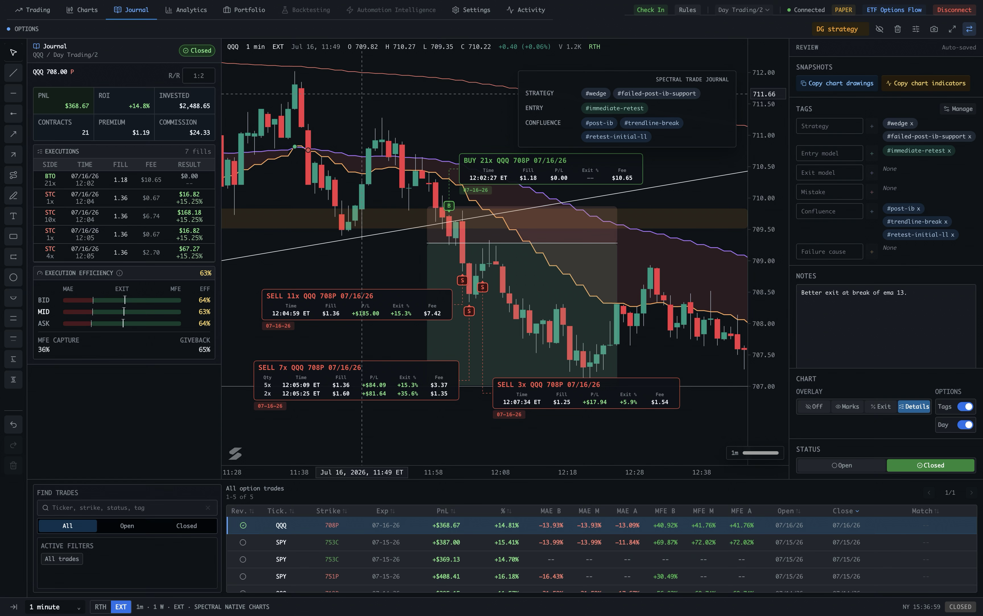The image size is (983, 616).
Task: Click the Check In button
Action: point(650,10)
